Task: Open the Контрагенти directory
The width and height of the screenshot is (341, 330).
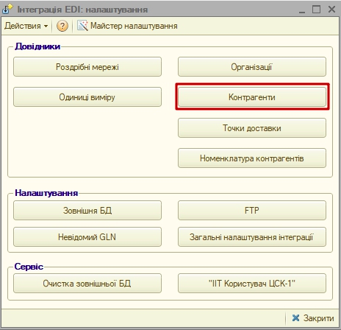Action: (252, 97)
